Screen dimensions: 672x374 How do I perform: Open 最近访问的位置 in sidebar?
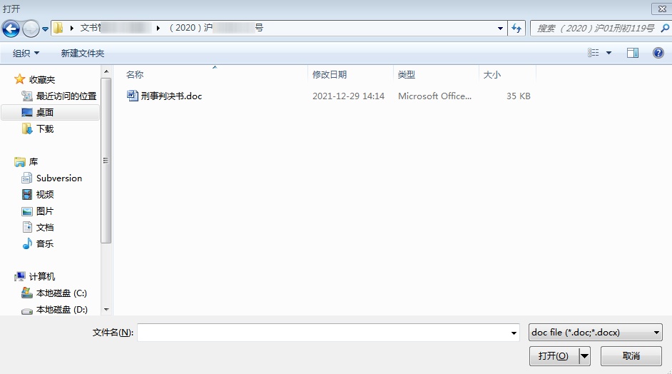pyautogui.click(x=66, y=96)
